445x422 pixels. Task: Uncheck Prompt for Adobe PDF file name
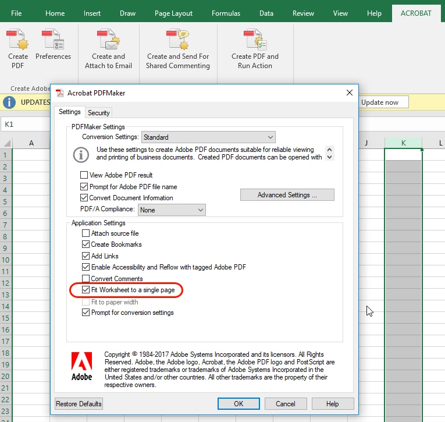click(x=84, y=187)
